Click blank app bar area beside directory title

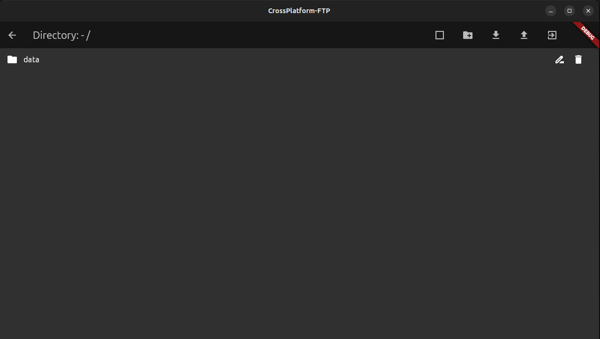[x=258, y=35]
